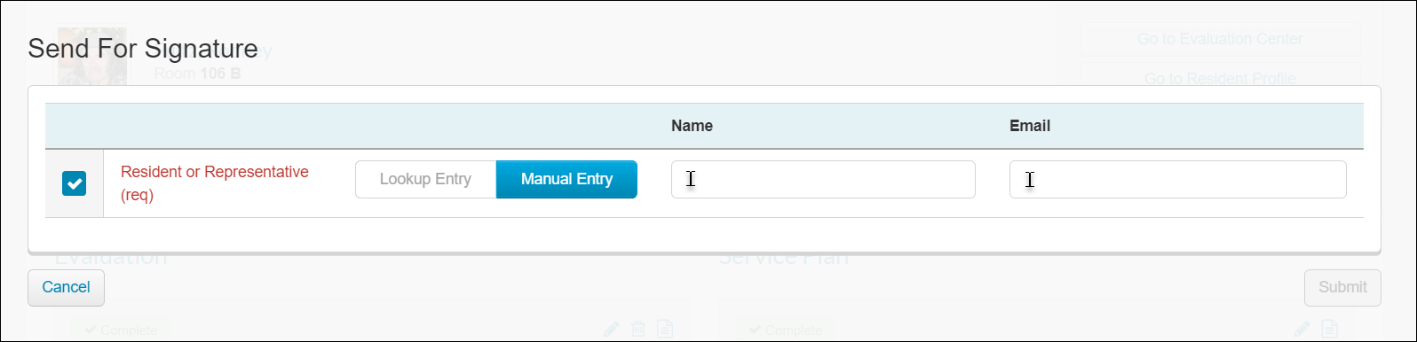The height and width of the screenshot is (342, 1417).
Task: Click the Service Plan Complete status badge
Action: (x=784, y=330)
